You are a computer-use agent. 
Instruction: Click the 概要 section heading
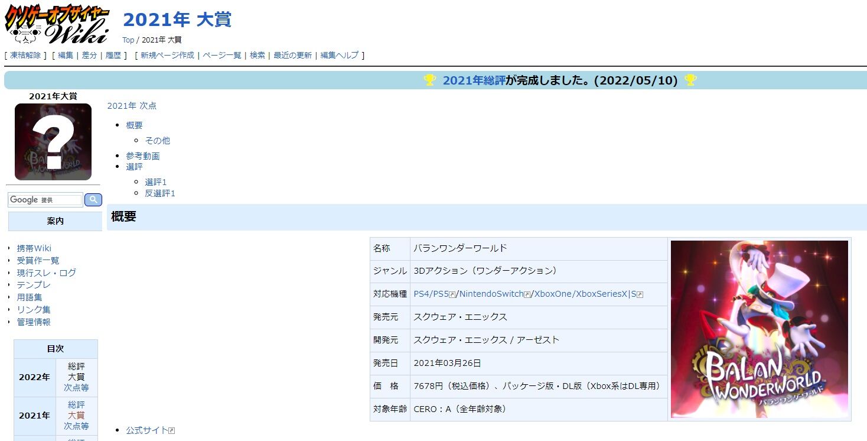pyautogui.click(x=123, y=216)
